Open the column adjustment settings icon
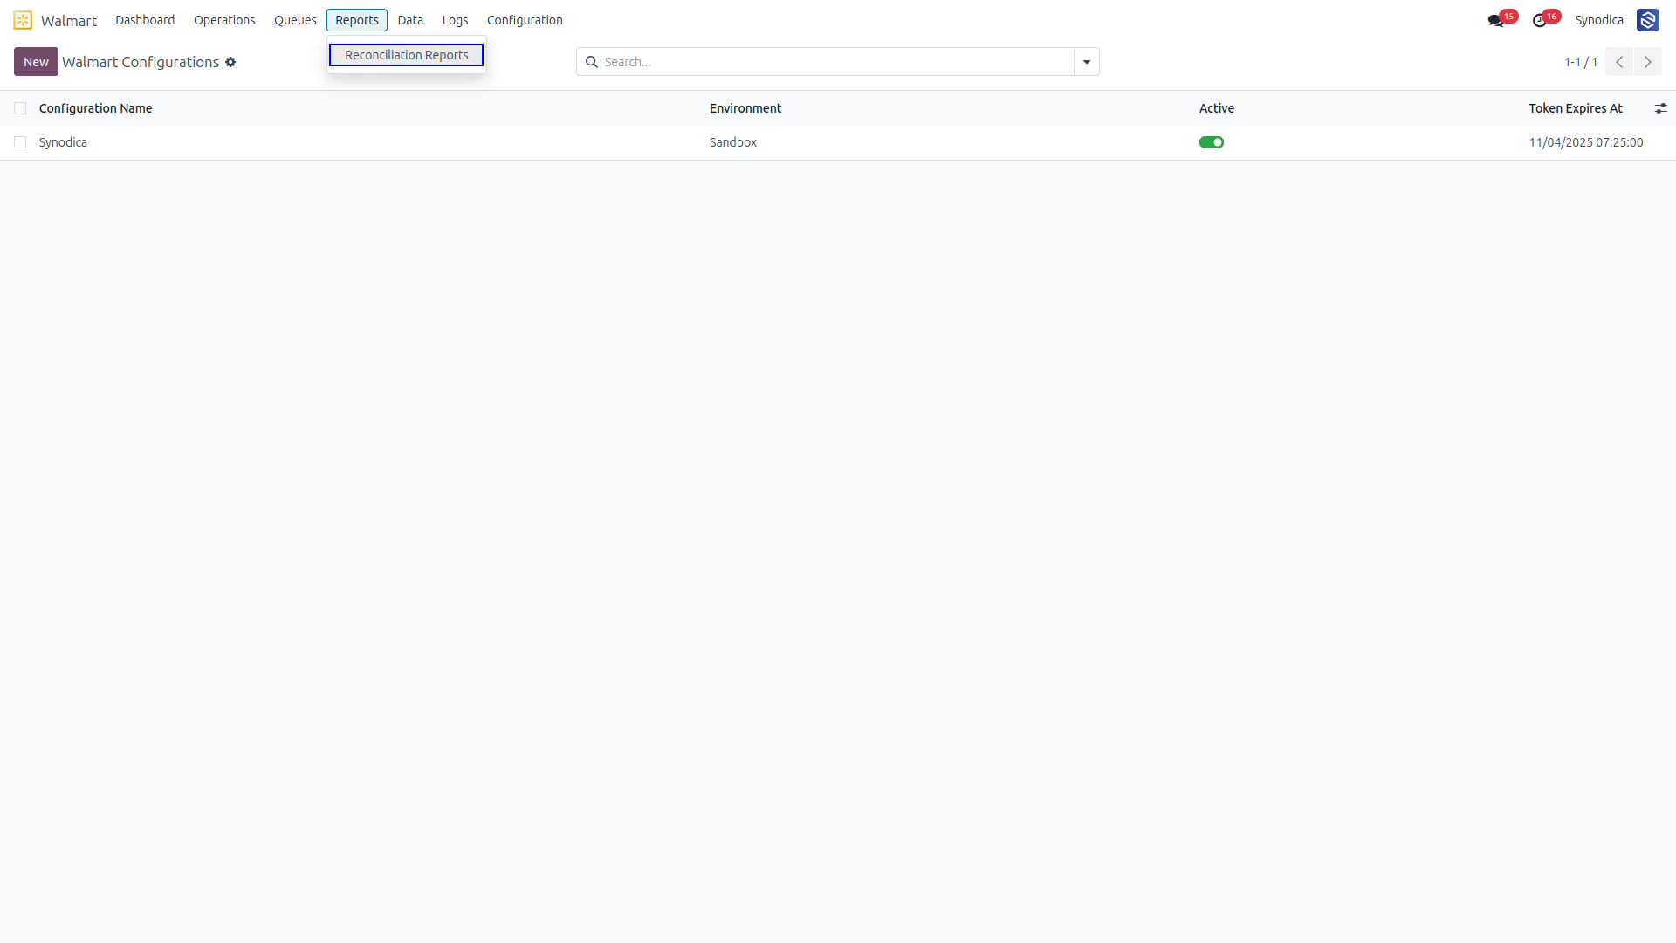 click(1661, 108)
